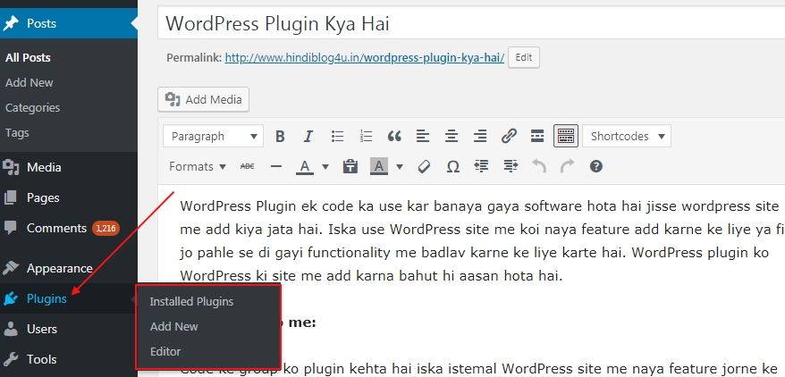The width and height of the screenshot is (785, 377).
Task: Apply bold formatting in editor toolbar
Action: click(x=280, y=136)
